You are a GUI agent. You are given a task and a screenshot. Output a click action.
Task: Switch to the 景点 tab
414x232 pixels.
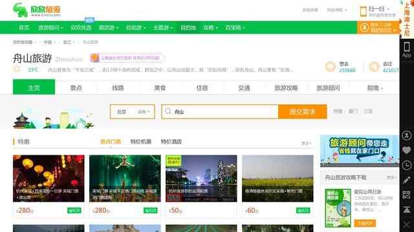(x=76, y=88)
